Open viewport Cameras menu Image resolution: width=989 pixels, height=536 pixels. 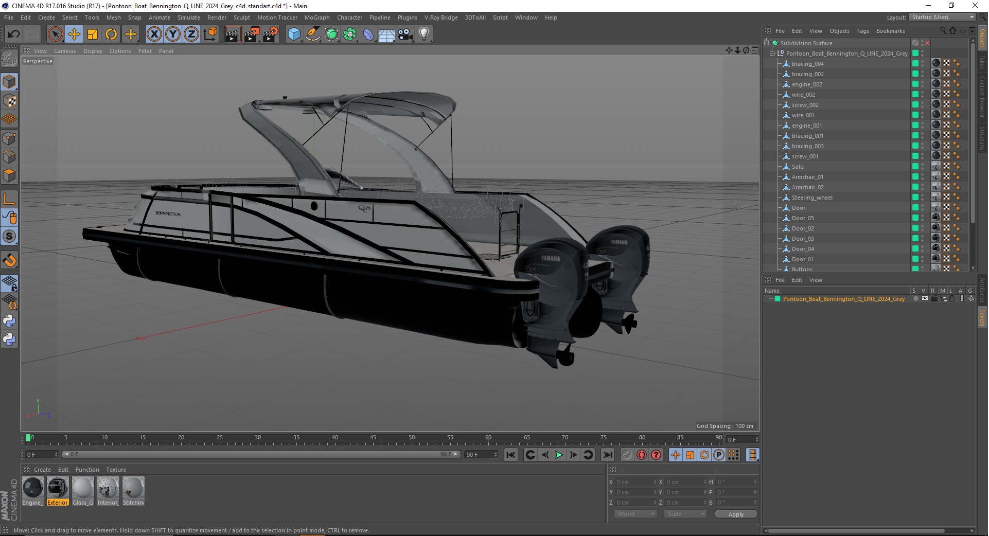(x=65, y=51)
